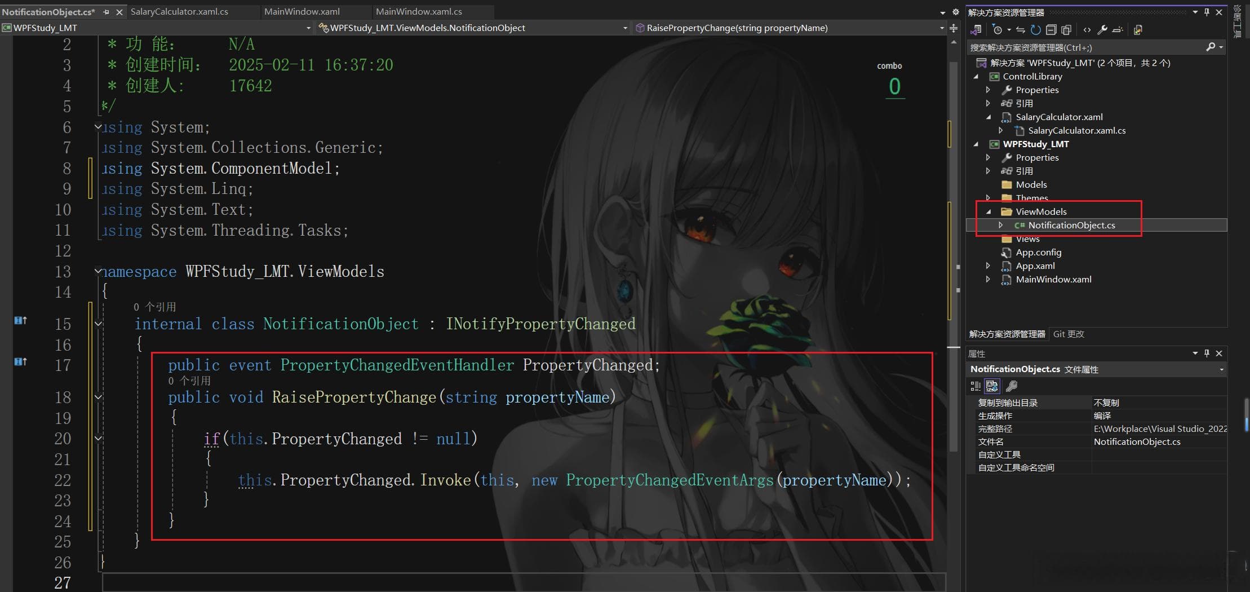Collapse the if block on line 20
Viewport: 1250px width, 592px height.
(98, 438)
